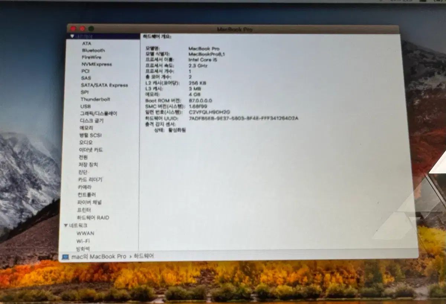This screenshot has height=304, width=446.
Task: Collapse the 네트워크 section triangle
Action: click(66, 225)
